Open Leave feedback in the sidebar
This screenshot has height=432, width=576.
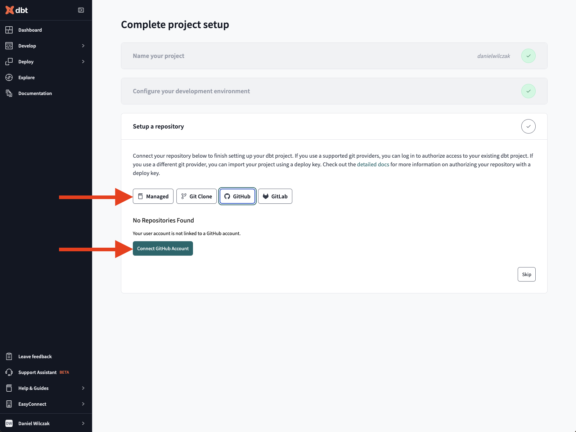(46, 356)
